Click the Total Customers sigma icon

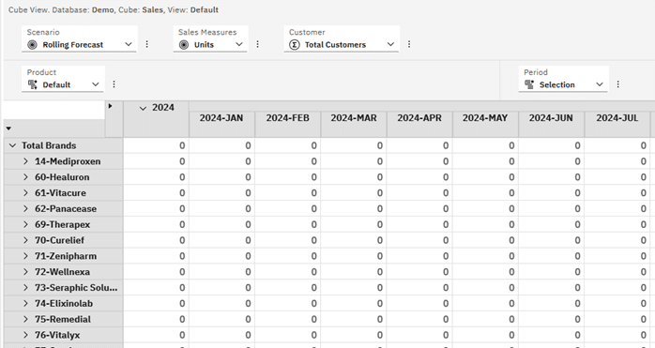pyautogui.click(x=294, y=45)
